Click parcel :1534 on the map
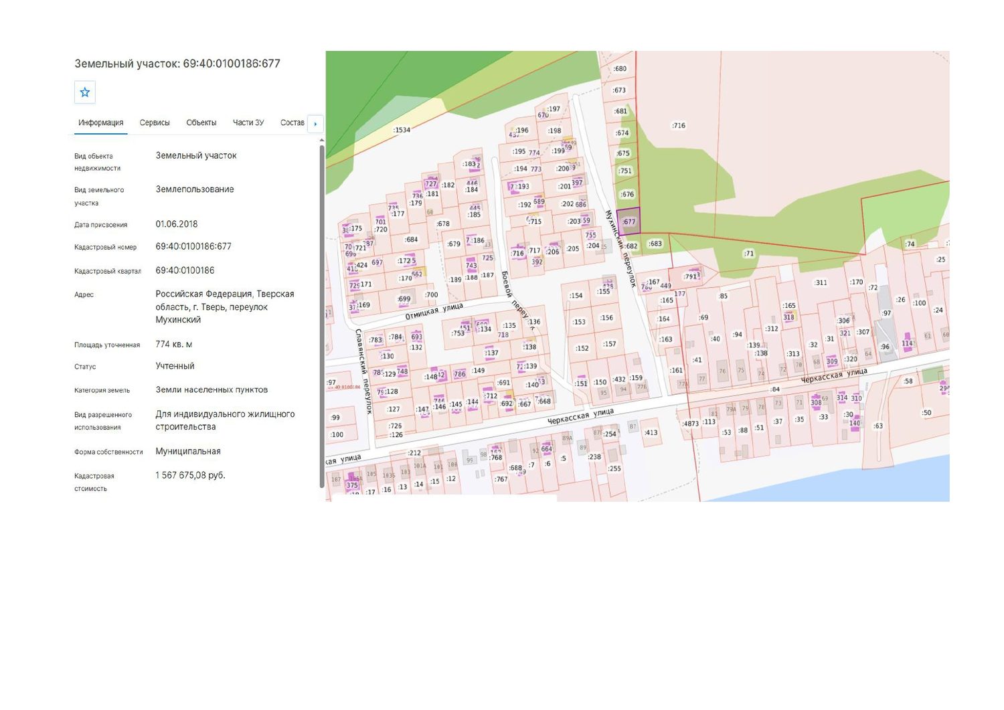 point(402,130)
